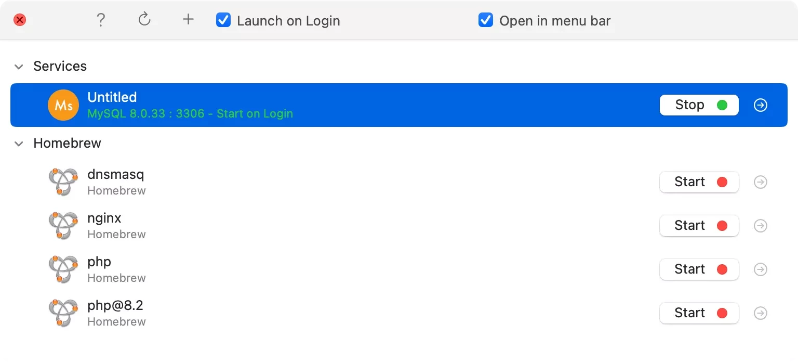Viewport: 798px width, 362px height.
Task: Select the nginx row label
Action: click(x=104, y=218)
